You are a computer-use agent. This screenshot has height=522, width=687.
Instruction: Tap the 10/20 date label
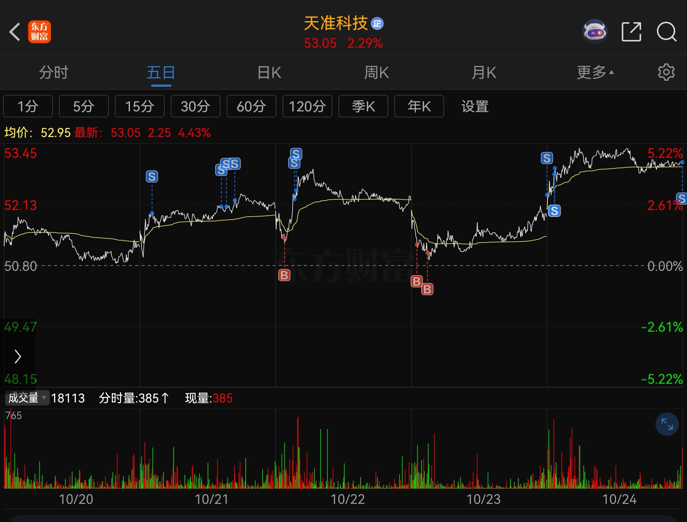[x=76, y=499]
